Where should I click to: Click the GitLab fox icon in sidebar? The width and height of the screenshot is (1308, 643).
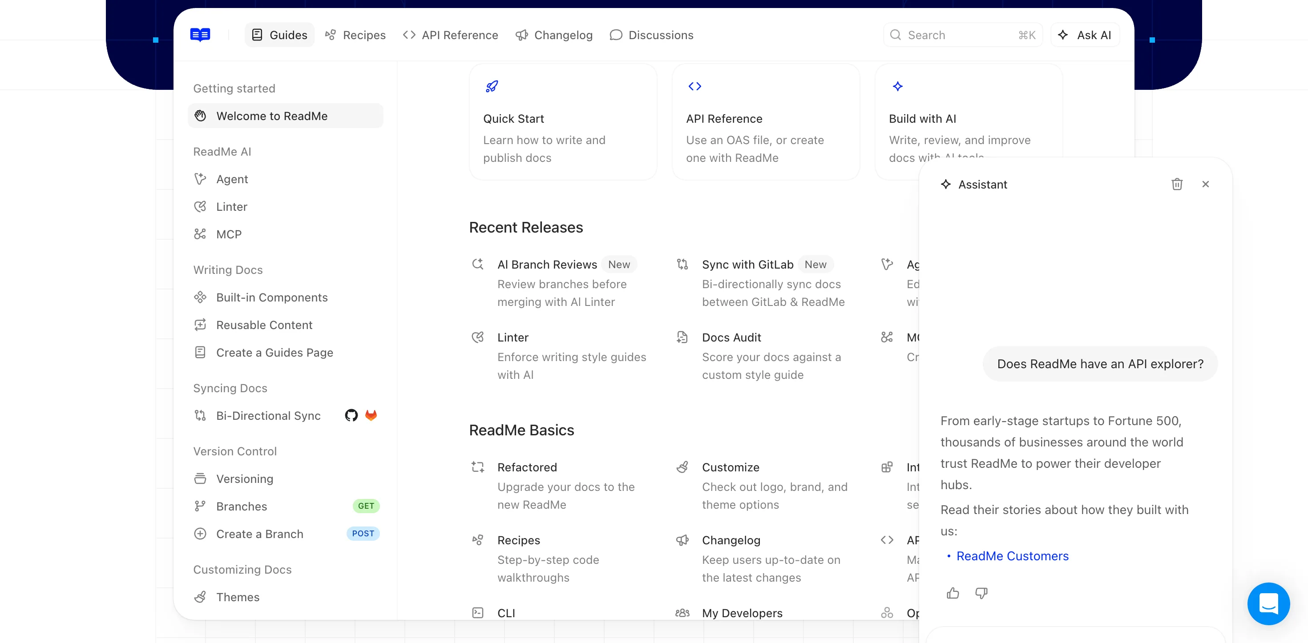click(x=371, y=415)
